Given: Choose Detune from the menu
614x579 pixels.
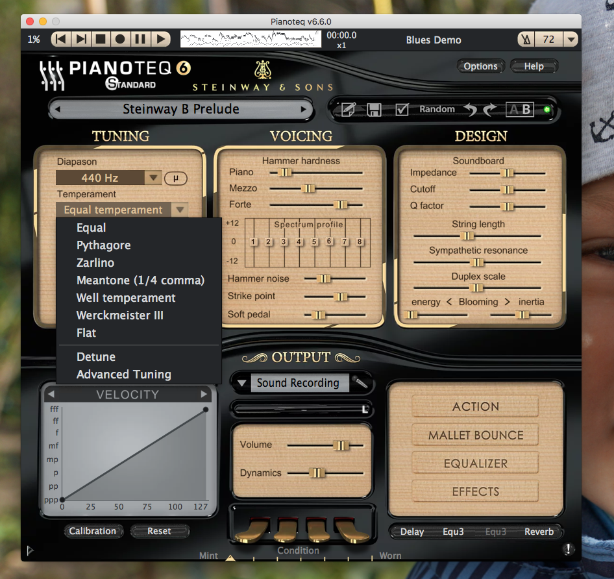Looking at the screenshot, I should (139, 357).
